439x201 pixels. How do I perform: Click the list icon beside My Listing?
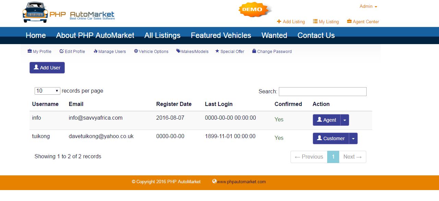pos(315,21)
